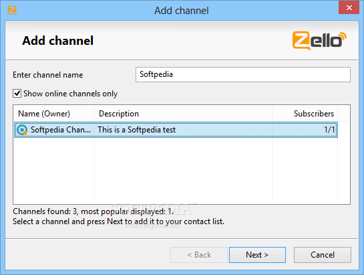Click the Cancel button
Image resolution: width=364 pixels, height=275 pixels.
coord(323,255)
